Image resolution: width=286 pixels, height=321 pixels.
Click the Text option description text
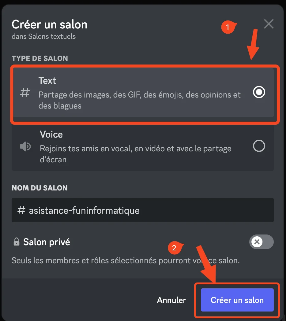click(x=139, y=100)
